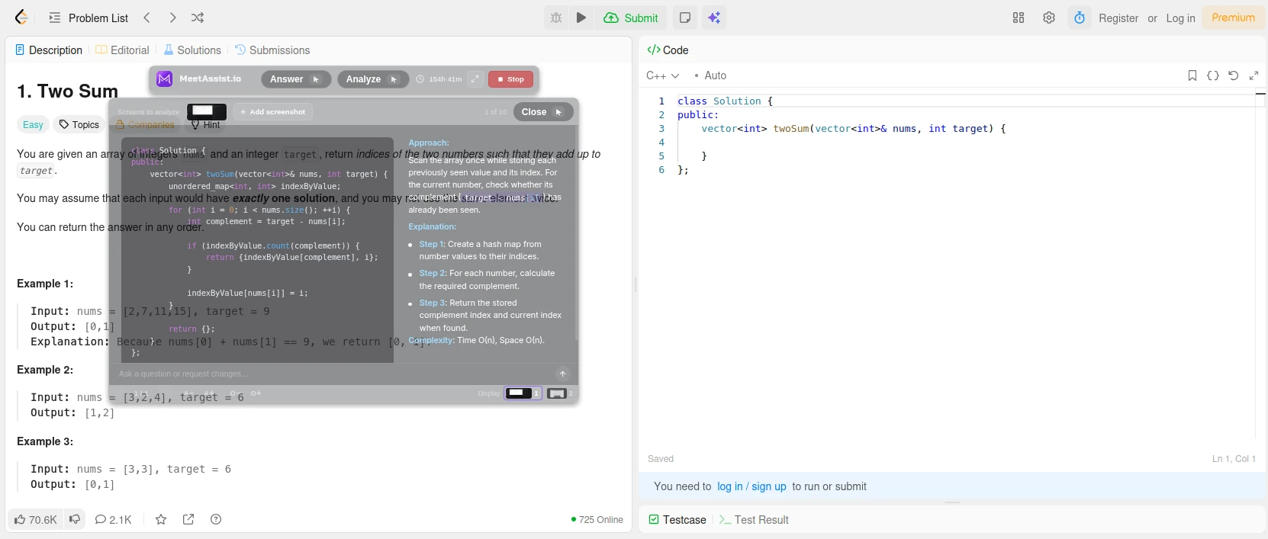Viewport: 1268px width, 539px height.
Task: Click the sign up link below editor
Action: (769, 486)
